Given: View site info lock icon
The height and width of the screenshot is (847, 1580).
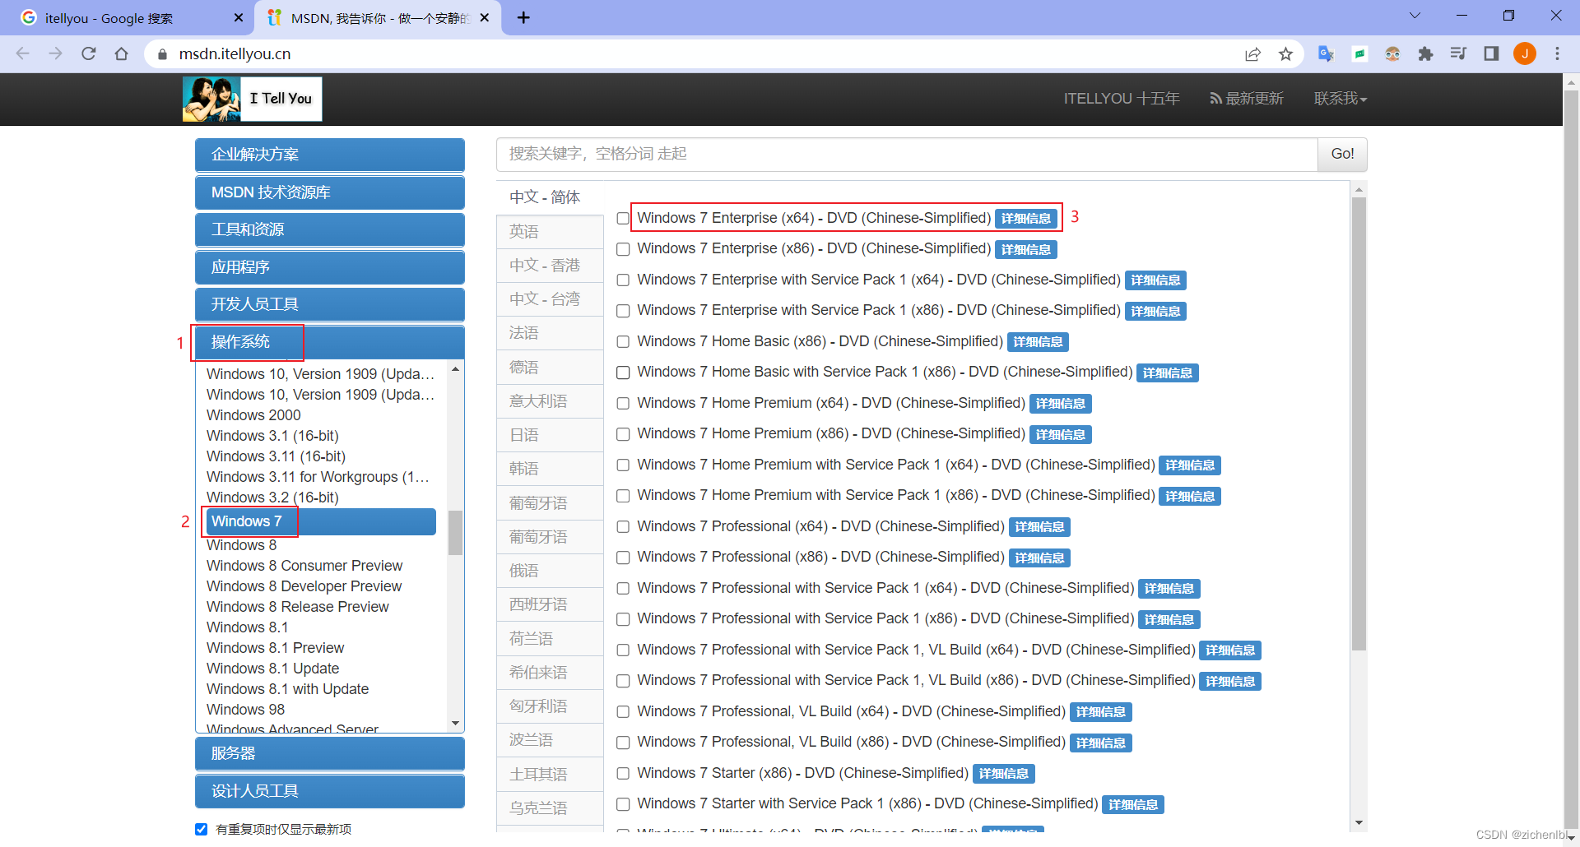Looking at the screenshot, I should click(162, 53).
